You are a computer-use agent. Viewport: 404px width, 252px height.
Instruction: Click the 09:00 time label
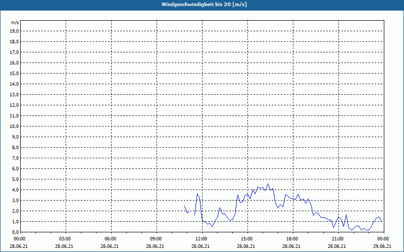click(x=157, y=239)
